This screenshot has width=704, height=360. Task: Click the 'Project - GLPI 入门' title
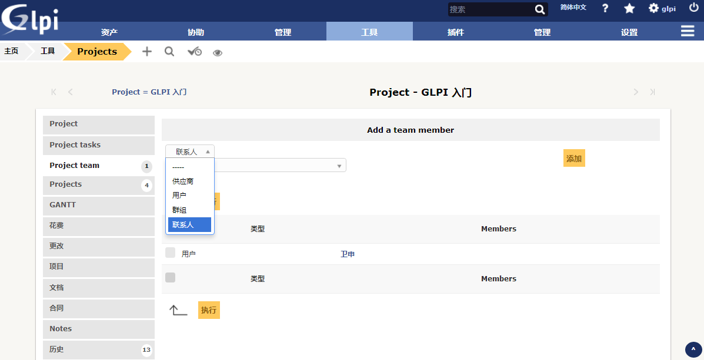[x=421, y=92]
